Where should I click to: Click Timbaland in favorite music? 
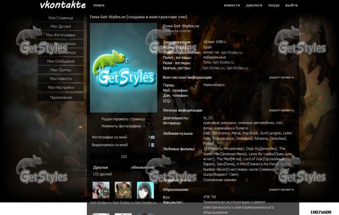(244, 139)
